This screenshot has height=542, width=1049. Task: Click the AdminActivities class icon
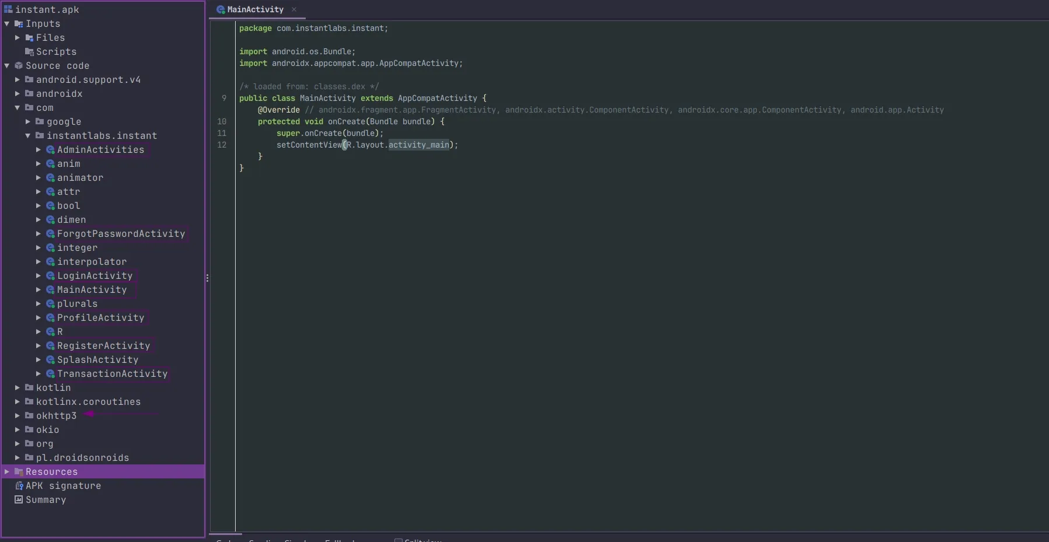50,150
